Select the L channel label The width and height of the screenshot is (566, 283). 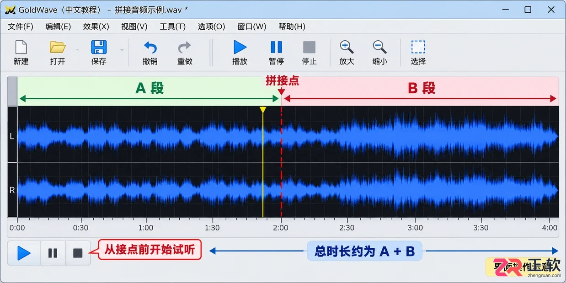[x=12, y=136]
